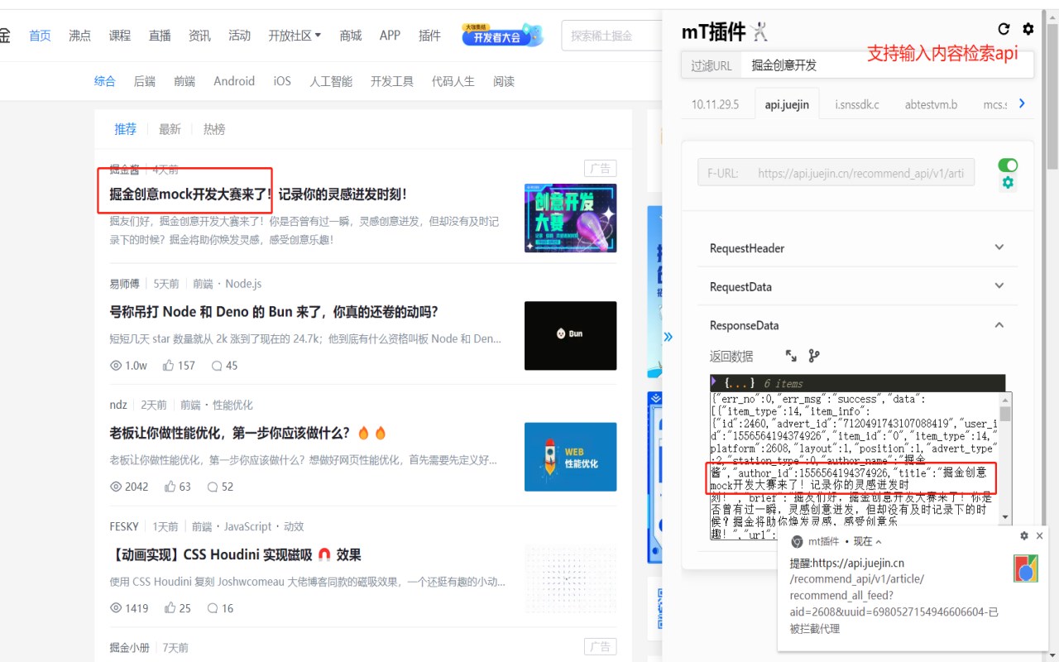Click the colorful extension icon in notification
1059x662 pixels.
[1026, 568]
